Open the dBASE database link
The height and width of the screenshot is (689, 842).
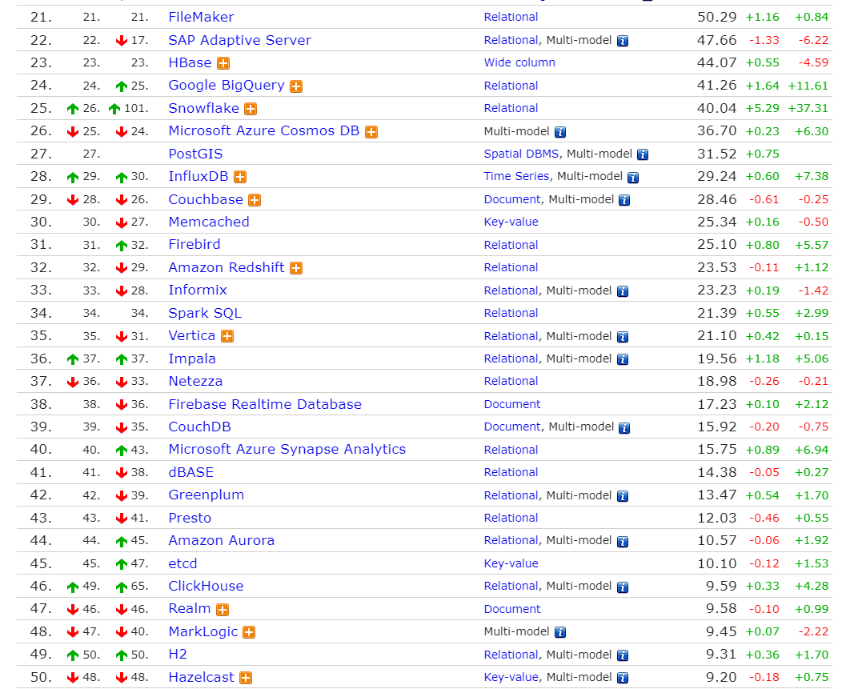tap(191, 473)
